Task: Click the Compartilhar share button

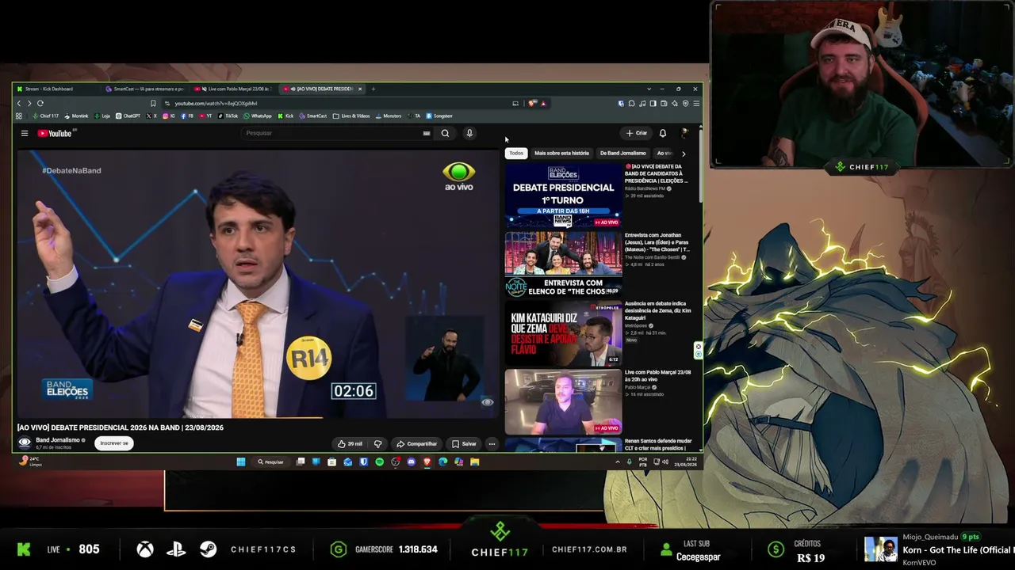Action: tap(416, 443)
